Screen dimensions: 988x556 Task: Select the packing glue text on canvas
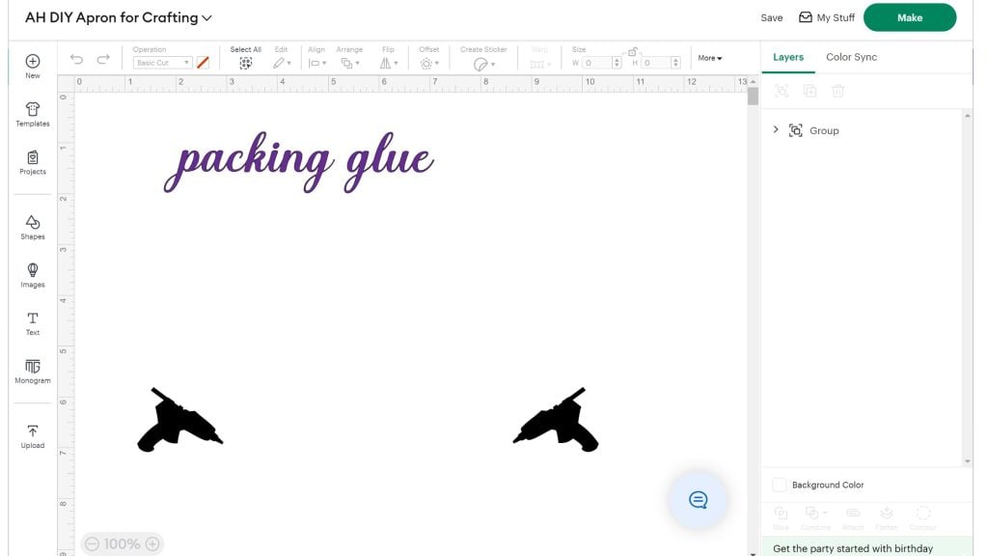click(x=299, y=161)
